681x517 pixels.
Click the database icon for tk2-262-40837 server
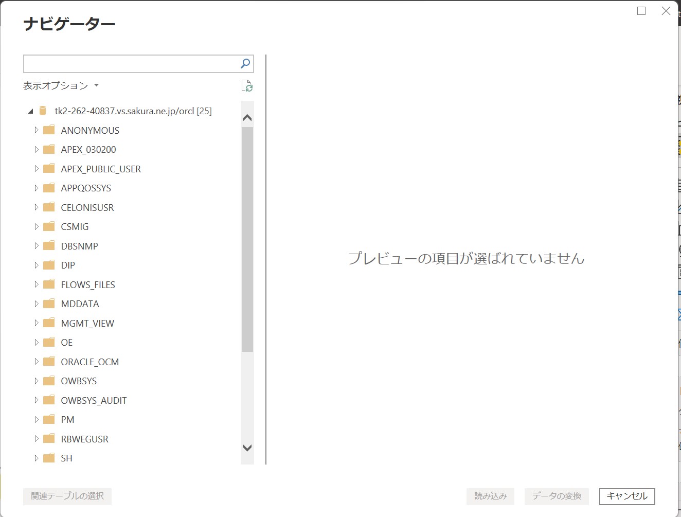pyautogui.click(x=43, y=111)
